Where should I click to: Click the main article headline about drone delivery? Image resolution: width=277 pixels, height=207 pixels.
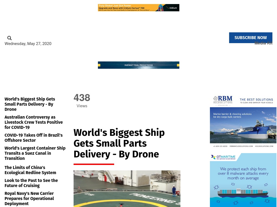119,143
